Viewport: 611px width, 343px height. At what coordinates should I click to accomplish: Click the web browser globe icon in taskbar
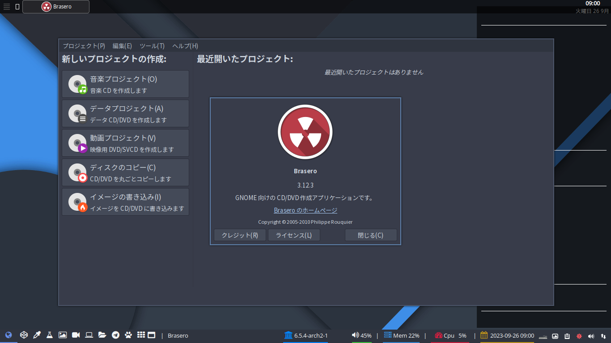(8, 335)
